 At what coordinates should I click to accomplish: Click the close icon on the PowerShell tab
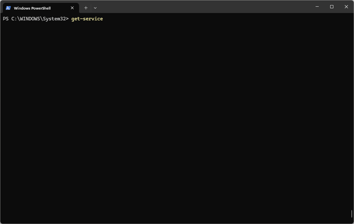pos(72,8)
